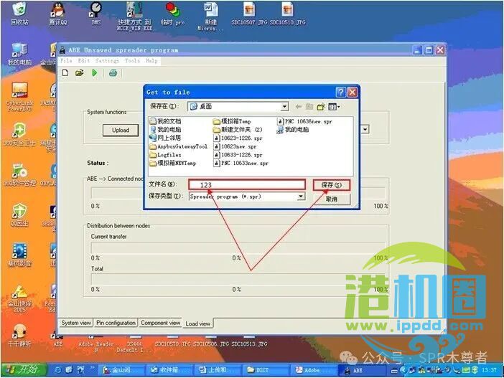Switch to the Component view tab
The height and width of the screenshot is (378, 504).
[x=160, y=323]
